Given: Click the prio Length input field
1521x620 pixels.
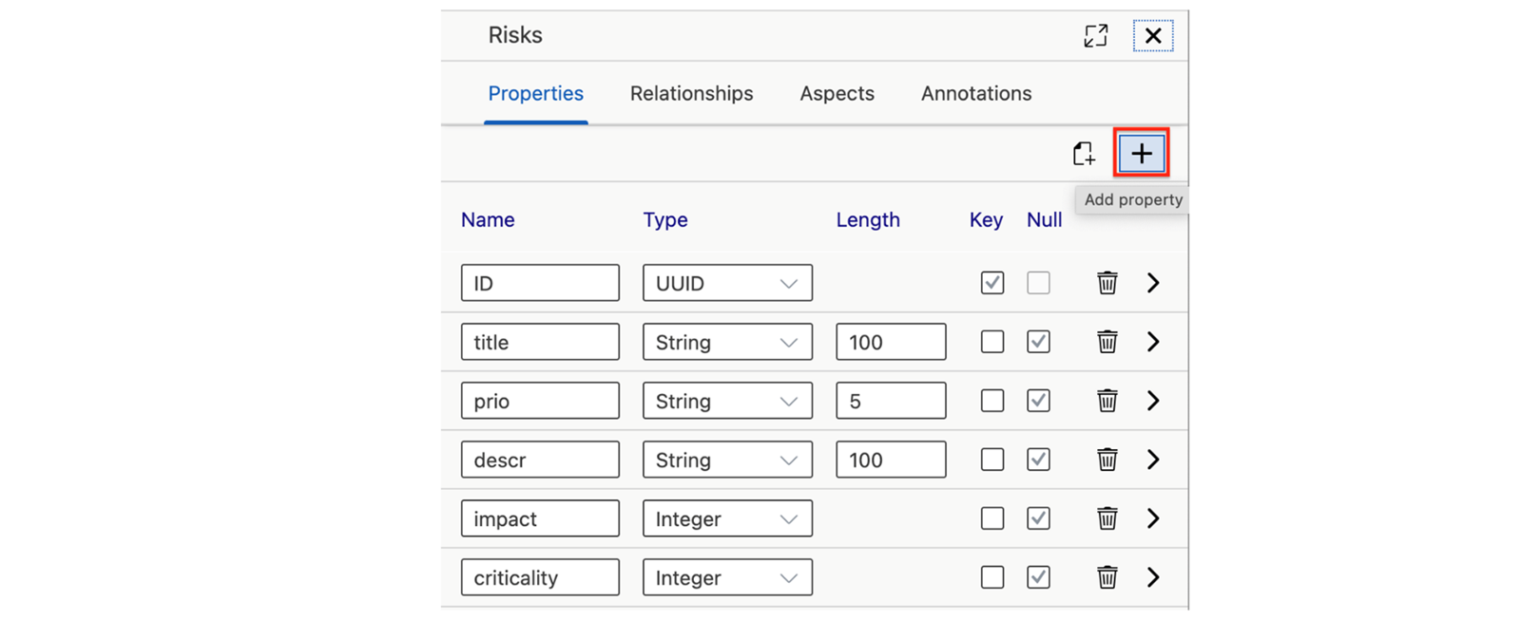Looking at the screenshot, I should 891,401.
